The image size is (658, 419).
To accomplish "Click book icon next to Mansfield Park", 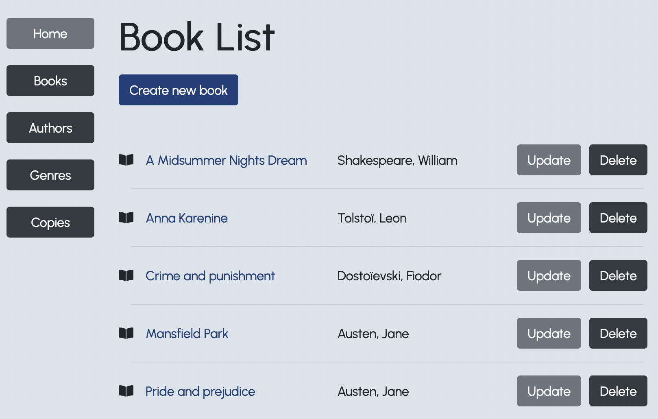I will 126,333.
